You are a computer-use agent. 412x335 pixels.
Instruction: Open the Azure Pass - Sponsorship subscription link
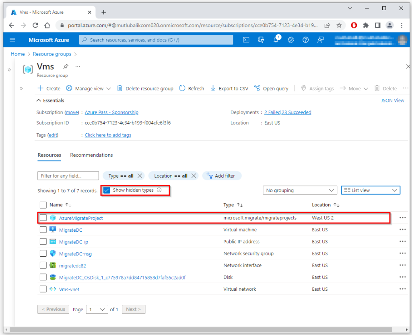111,112
